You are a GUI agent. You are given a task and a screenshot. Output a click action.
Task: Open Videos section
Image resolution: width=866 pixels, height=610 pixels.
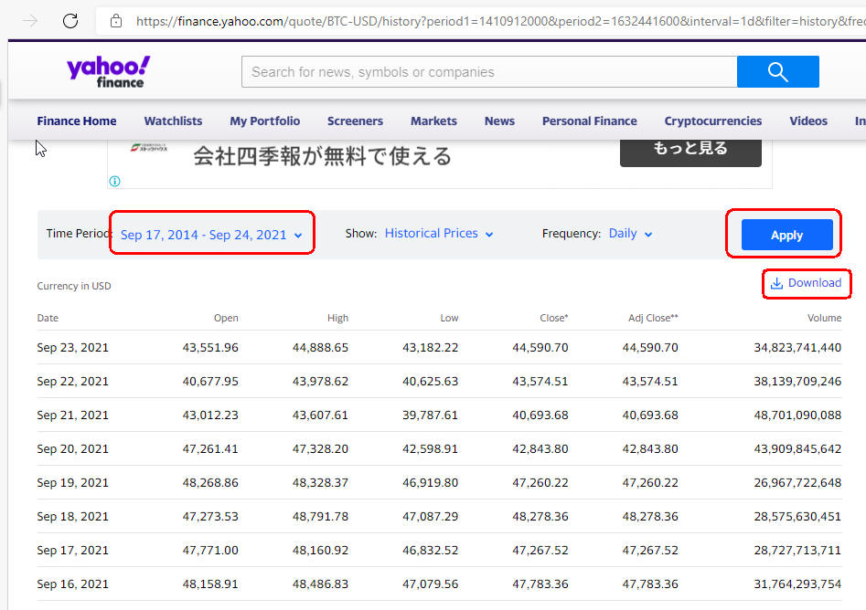(808, 121)
